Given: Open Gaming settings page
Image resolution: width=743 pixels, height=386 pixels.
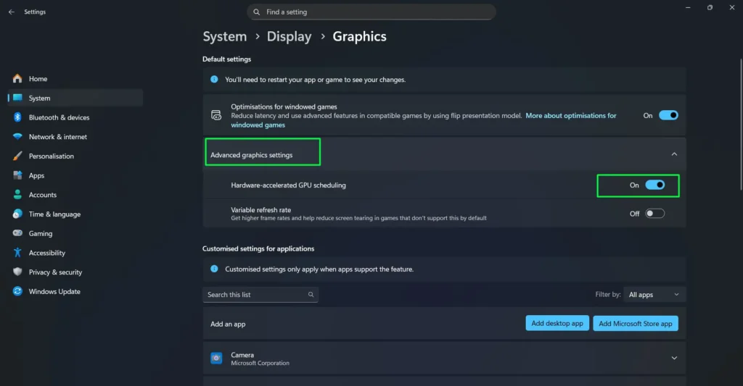Looking at the screenshot, I should coord(75,233).
